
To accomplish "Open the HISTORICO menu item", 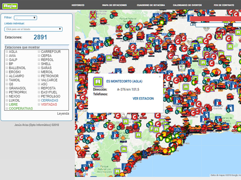I will 78,5.
